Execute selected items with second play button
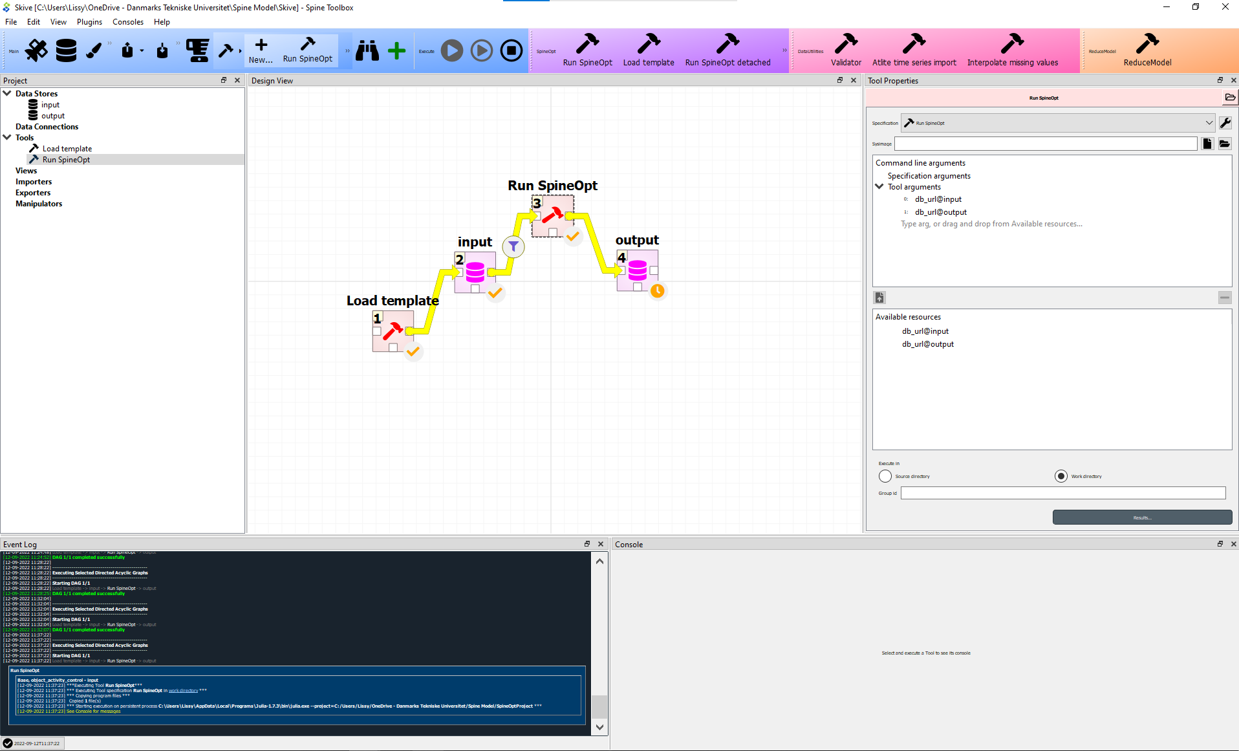The image size is (1239, 751). click(482, 50)
